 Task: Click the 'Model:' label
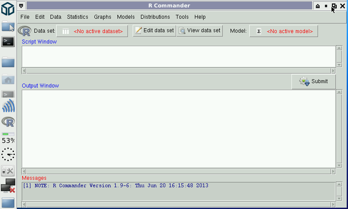238,31
